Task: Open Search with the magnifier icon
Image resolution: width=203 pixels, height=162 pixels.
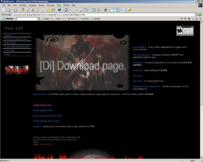Action: pyautogui.click(x=44, y=10)
